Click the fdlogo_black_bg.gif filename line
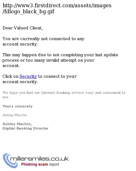 coord(28,11)
